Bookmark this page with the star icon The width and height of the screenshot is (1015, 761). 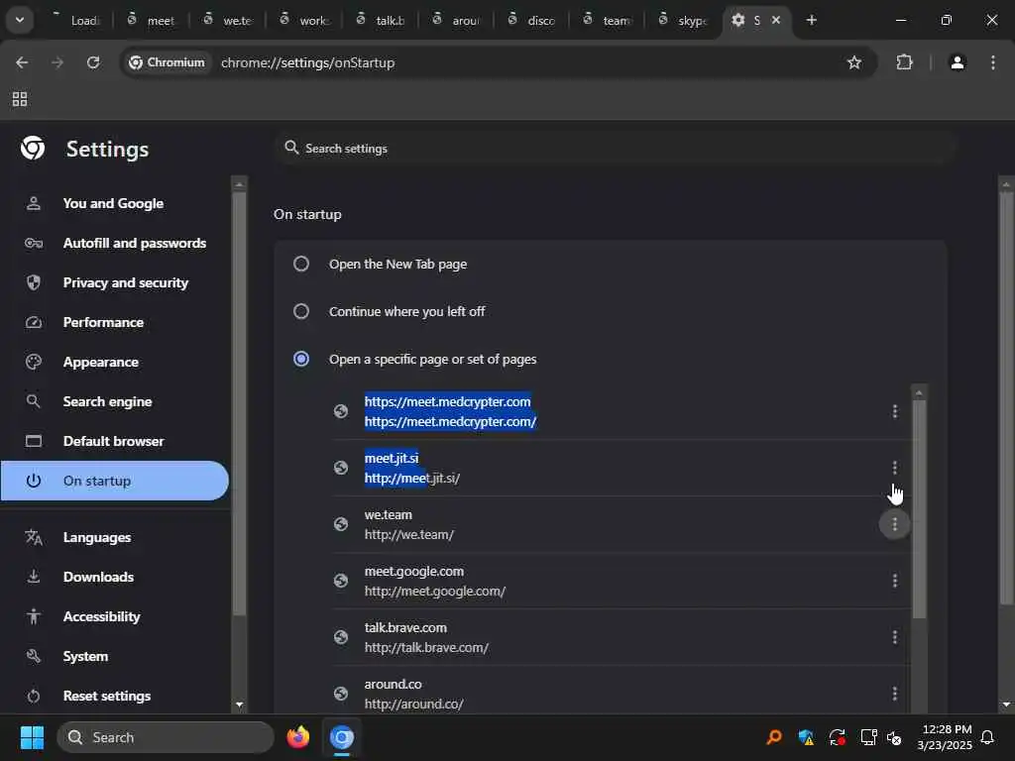(x=853, y=62)
